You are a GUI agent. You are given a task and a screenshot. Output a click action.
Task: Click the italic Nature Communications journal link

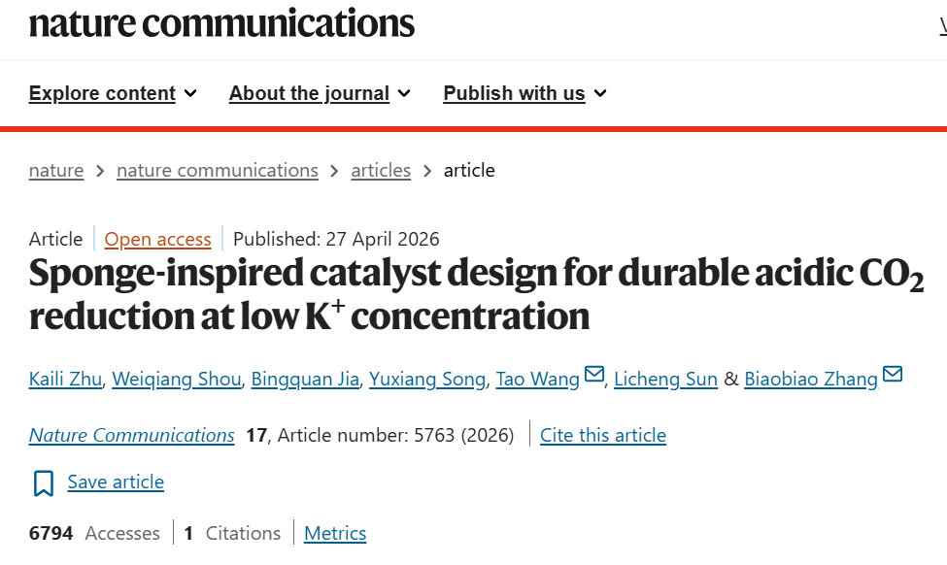tap(132, 435)
